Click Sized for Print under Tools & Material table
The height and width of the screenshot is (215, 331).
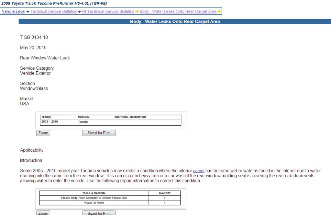click(99, 213)
